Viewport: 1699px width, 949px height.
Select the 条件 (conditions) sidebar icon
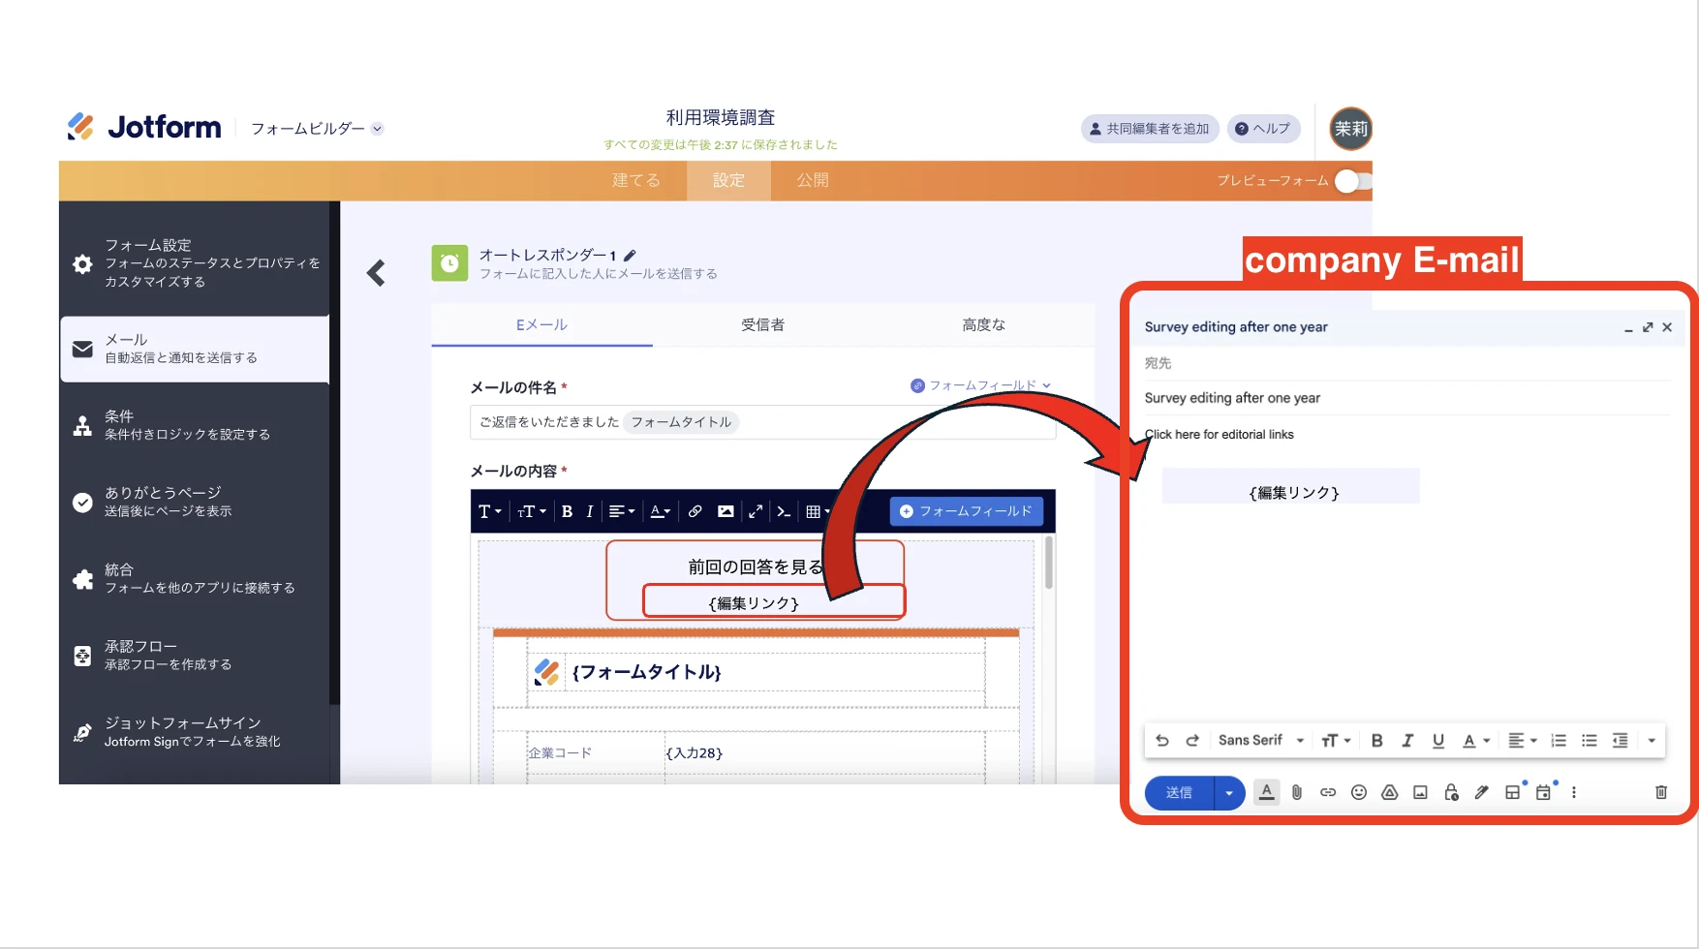click(x=82, y=424)
